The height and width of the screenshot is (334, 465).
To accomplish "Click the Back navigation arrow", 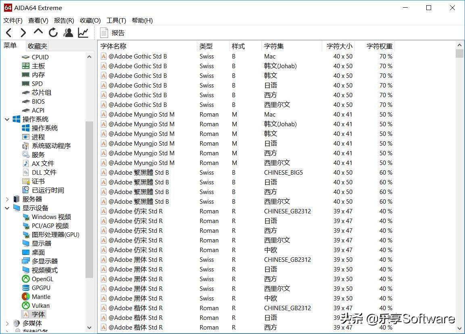I will click(x=9, y=33).
